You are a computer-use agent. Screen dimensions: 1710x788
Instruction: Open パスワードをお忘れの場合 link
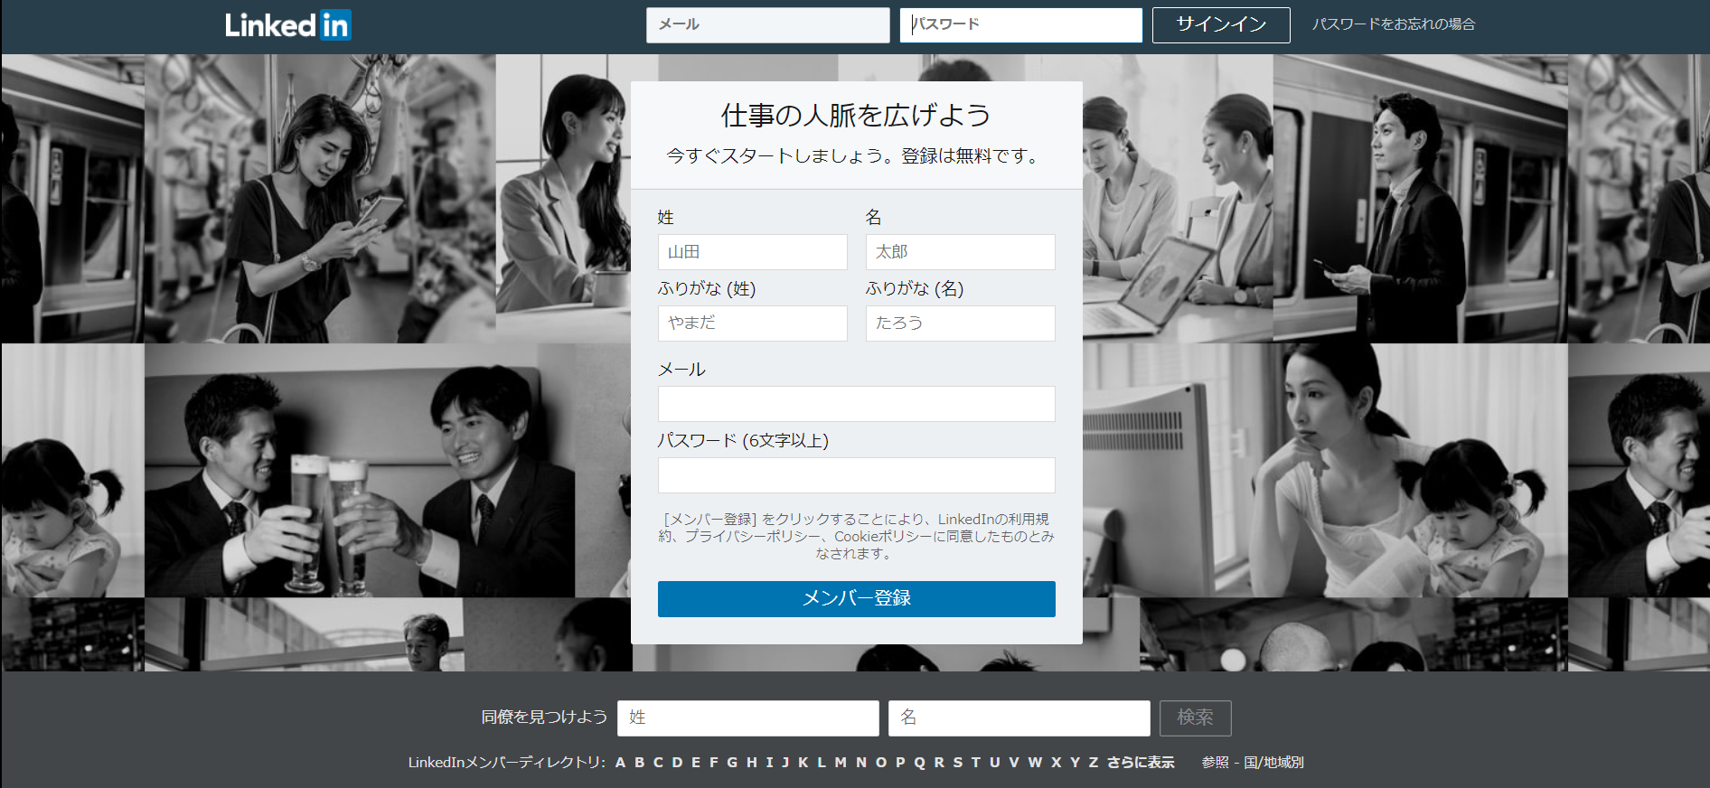click(x=1394, y=24)
